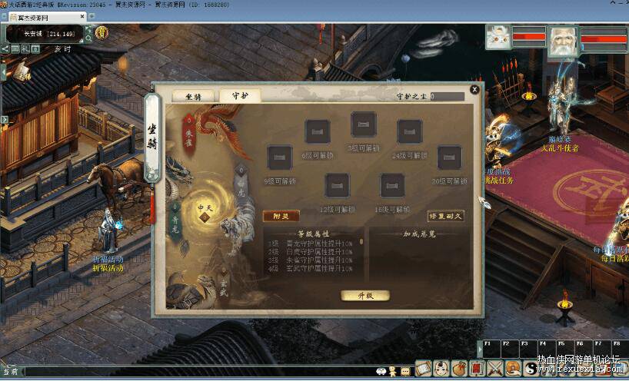
Task: Click the 等级属性 list scrollbar thumb
Action: tap(361, 241)
